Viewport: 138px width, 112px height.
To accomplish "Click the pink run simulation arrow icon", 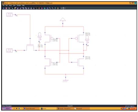I will 42,8.
